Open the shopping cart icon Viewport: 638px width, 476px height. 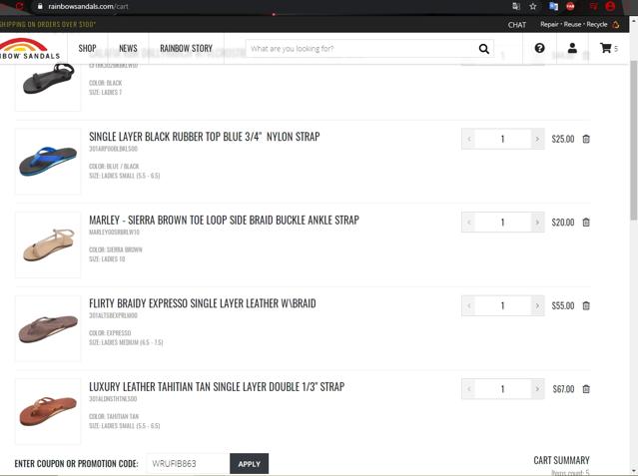[x=605, y=48]
